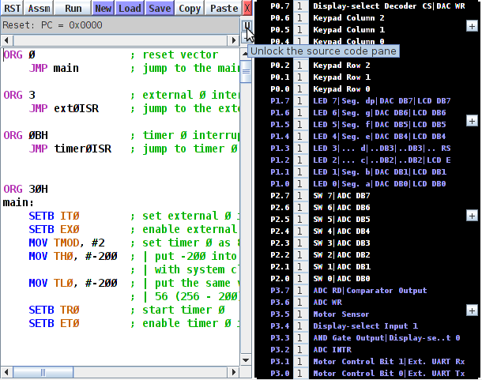Click the vertical scrollbar of code pane
The image size is (482, 380).
click(246, 198)
